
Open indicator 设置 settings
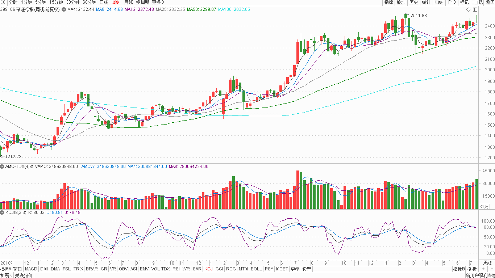point(307,269)
